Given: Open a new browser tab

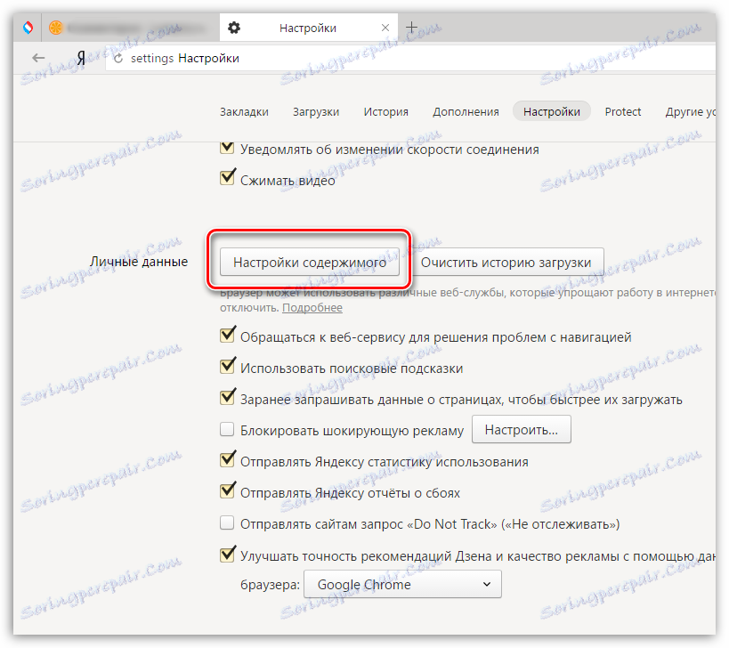Looking at the screenshot, I should pos(411,28).
